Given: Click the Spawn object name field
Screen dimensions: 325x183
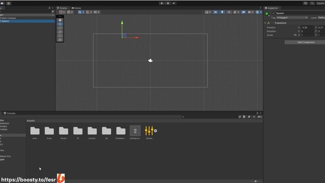Looking at the screenshot, I should click(300, 13).
